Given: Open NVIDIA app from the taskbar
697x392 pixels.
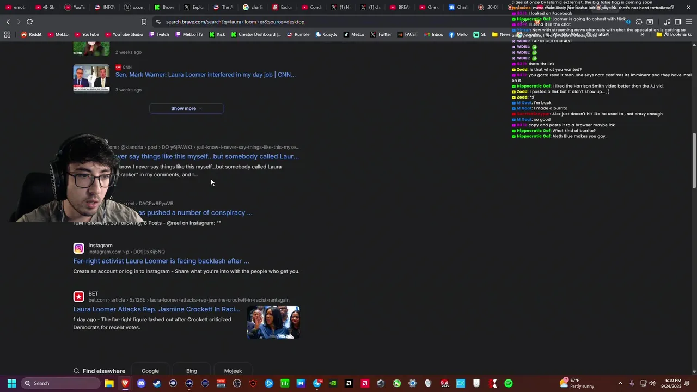Looking at the screenshot, I should click(333, 383).
